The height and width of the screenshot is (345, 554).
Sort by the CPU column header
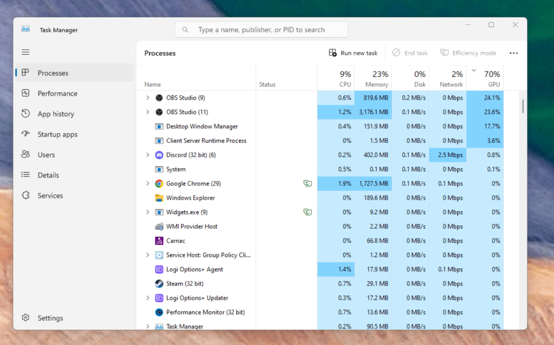(x=336, y=79)
